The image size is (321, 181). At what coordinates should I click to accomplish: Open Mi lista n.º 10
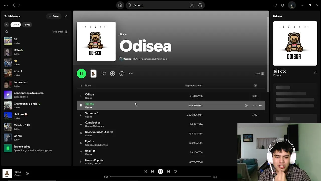point(36,127)
